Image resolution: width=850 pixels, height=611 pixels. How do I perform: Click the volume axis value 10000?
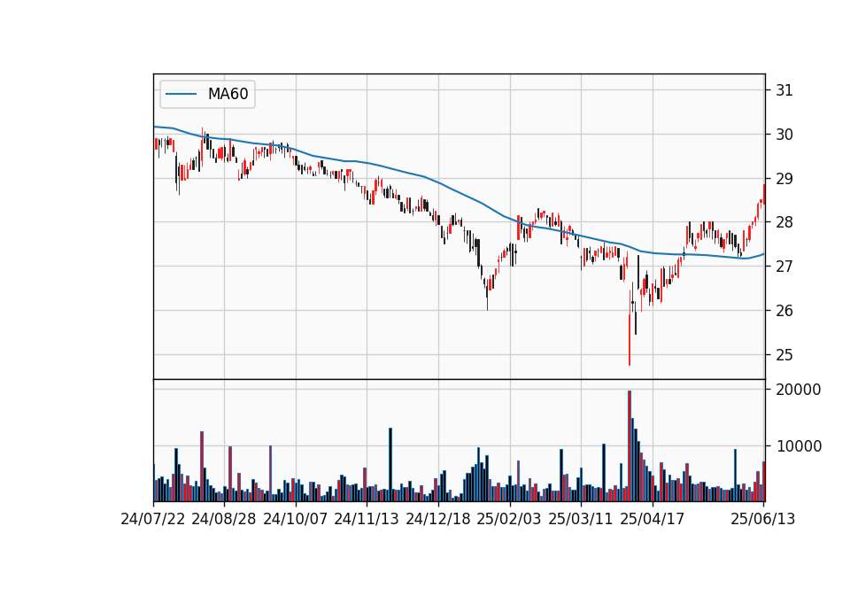pyautogui.click(x=799, y=446)
